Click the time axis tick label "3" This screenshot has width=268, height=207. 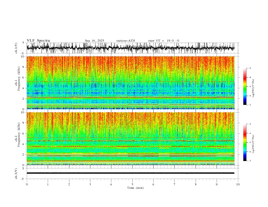(x=90, y=184)
